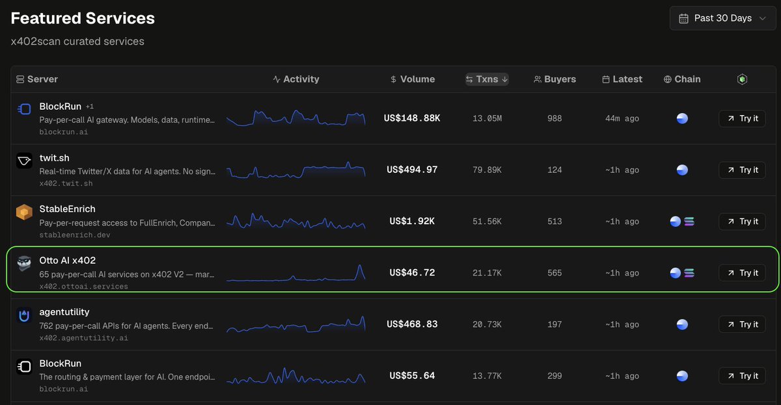Click Base chain icon in StableEnrich row

(x=676, y=222)
